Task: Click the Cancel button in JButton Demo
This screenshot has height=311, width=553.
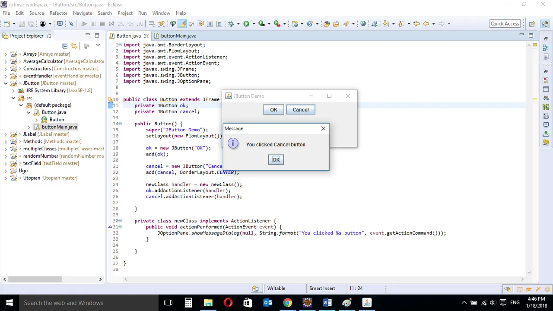Action: click(x=301, y=110)
